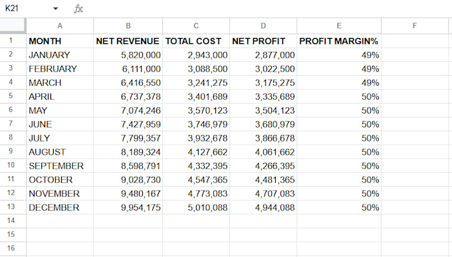452x257 pixels.
Task: Select the FEBRUARY cell
Action: [x=60, y=68]
